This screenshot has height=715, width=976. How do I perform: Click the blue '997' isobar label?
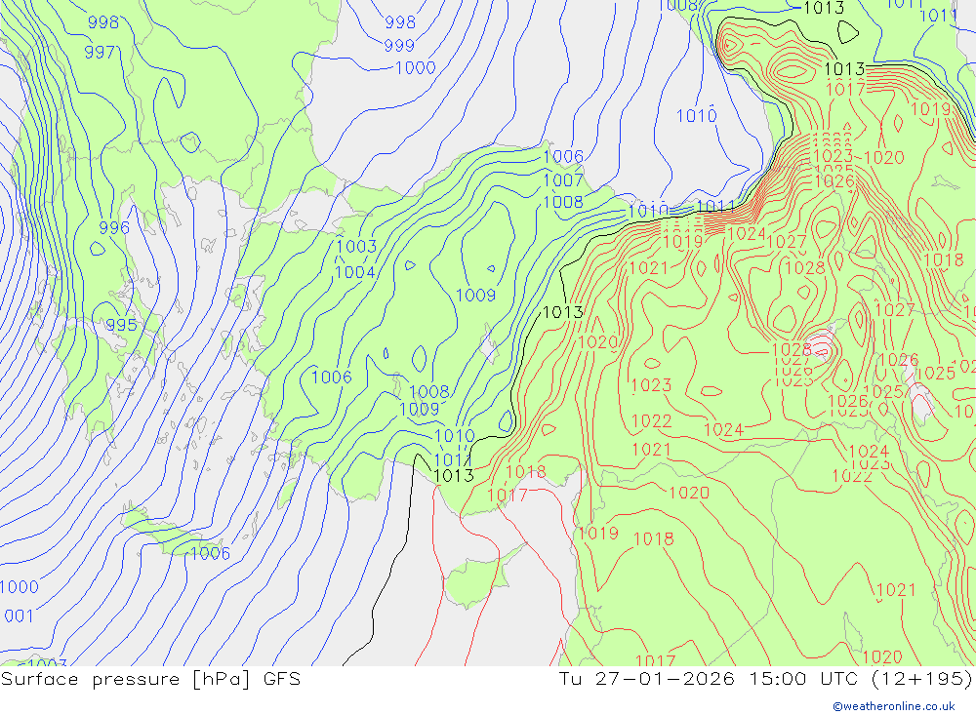tap(100, 53)
